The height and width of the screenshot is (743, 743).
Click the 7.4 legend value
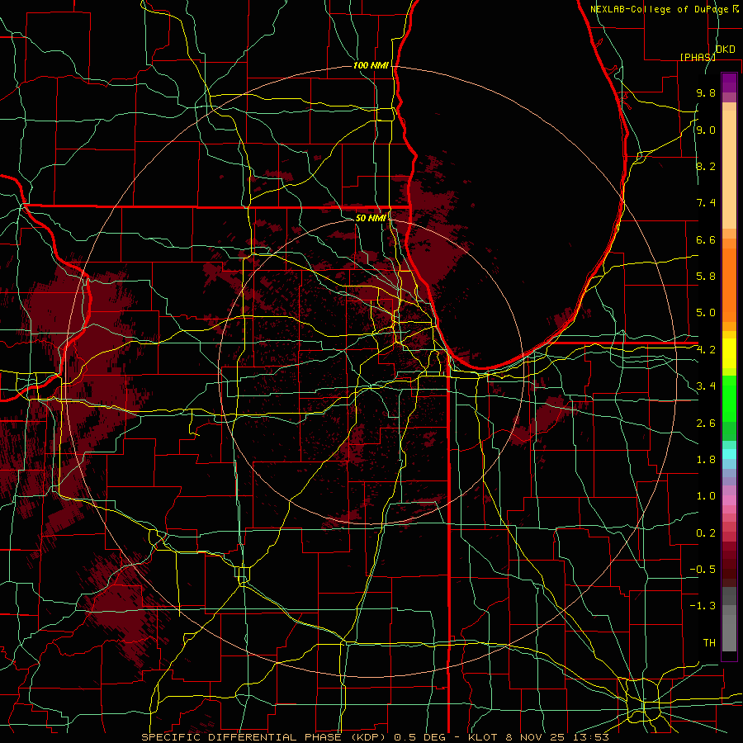(x=706, y=203)
